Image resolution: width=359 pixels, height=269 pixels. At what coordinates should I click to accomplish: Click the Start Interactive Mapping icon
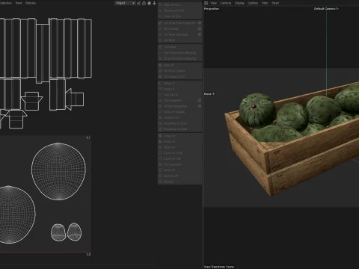(x=160, y=53)
